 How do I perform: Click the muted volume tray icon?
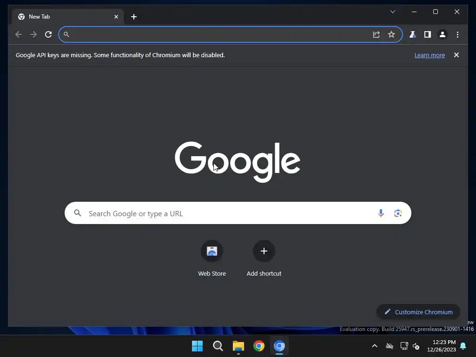pos(416,346)
